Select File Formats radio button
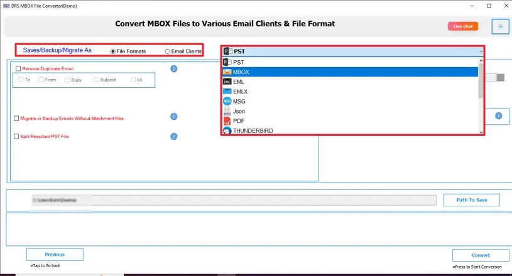The width and height of the screenshot is (512, 276). pos(112,51)
